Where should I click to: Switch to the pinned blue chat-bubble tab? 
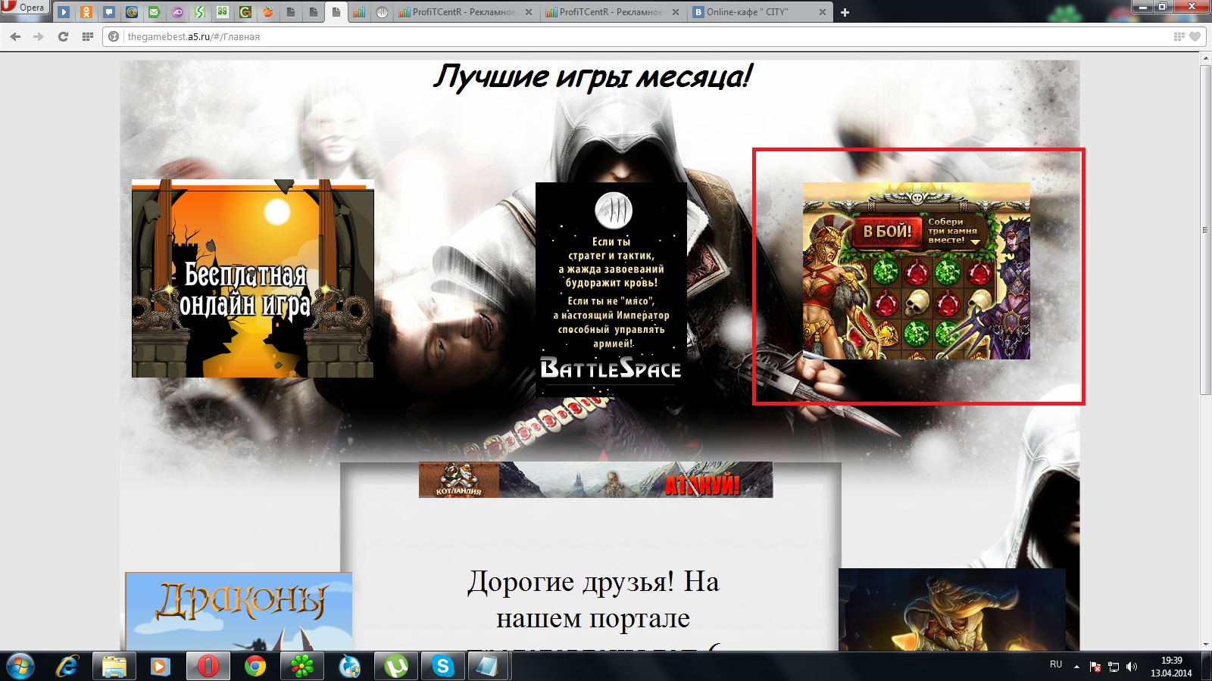point(109,12)
